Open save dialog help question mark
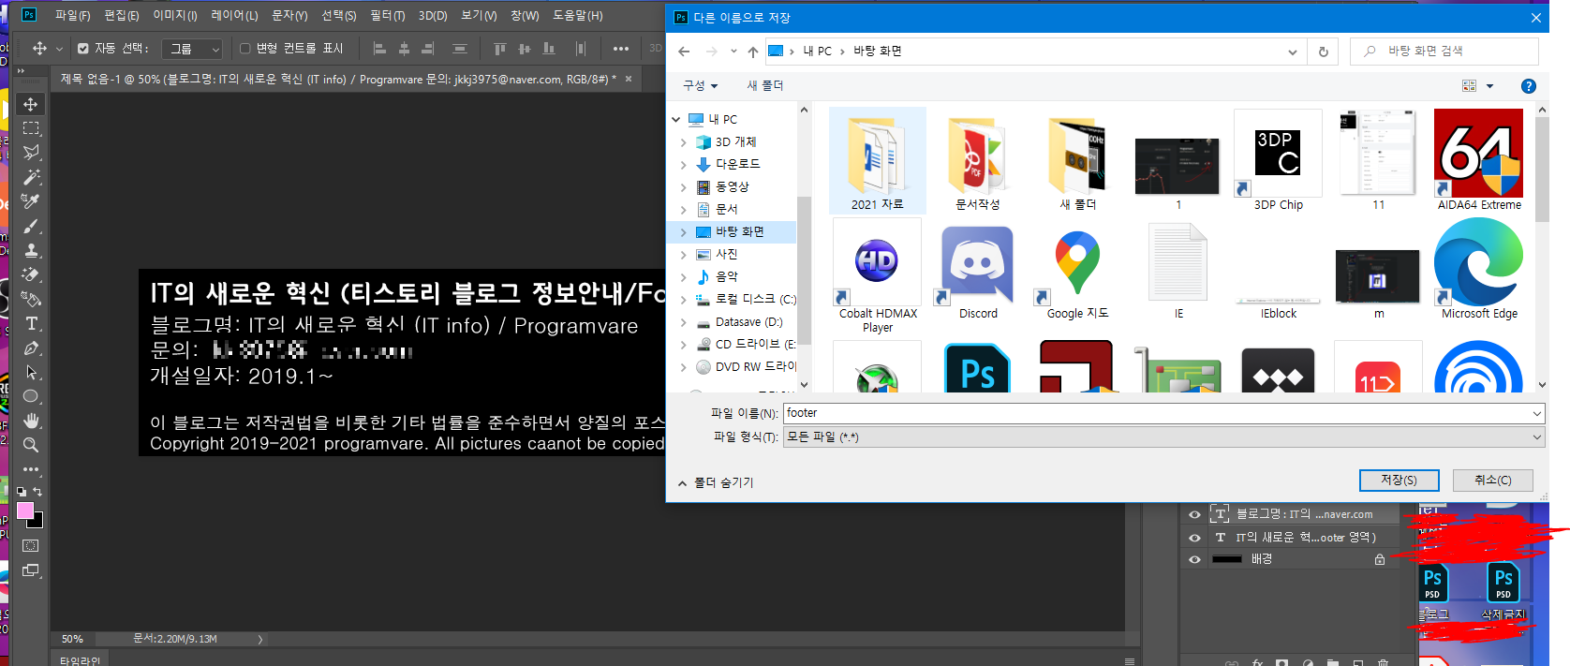 1528,86
